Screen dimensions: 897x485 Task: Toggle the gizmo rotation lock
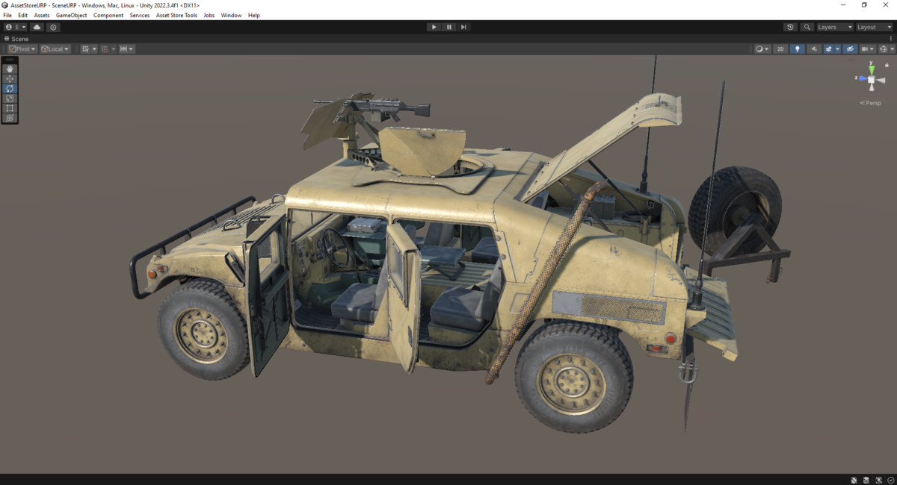(887, 65)
